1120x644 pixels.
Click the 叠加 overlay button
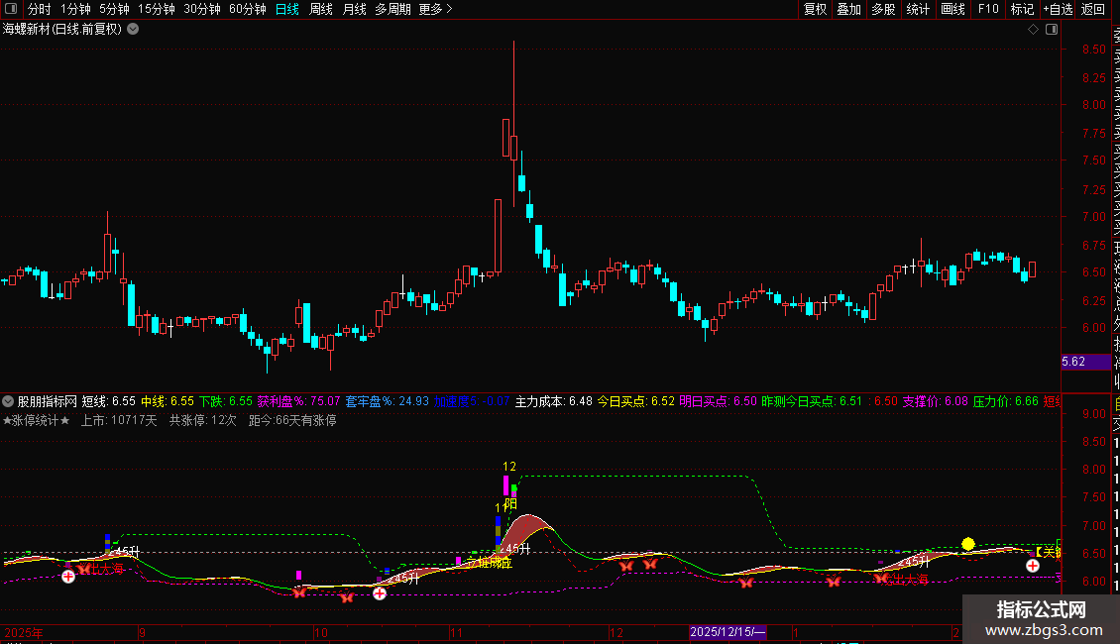pos(849,9)
